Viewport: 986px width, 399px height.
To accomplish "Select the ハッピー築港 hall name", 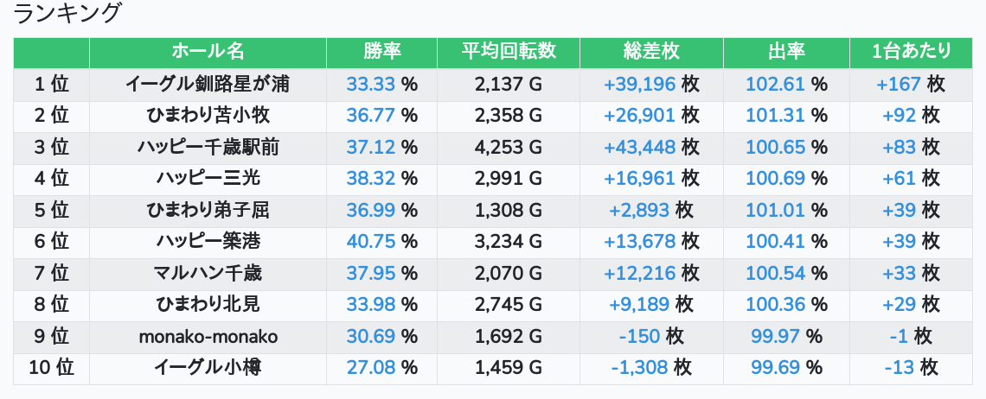I will tap(208, 241).
